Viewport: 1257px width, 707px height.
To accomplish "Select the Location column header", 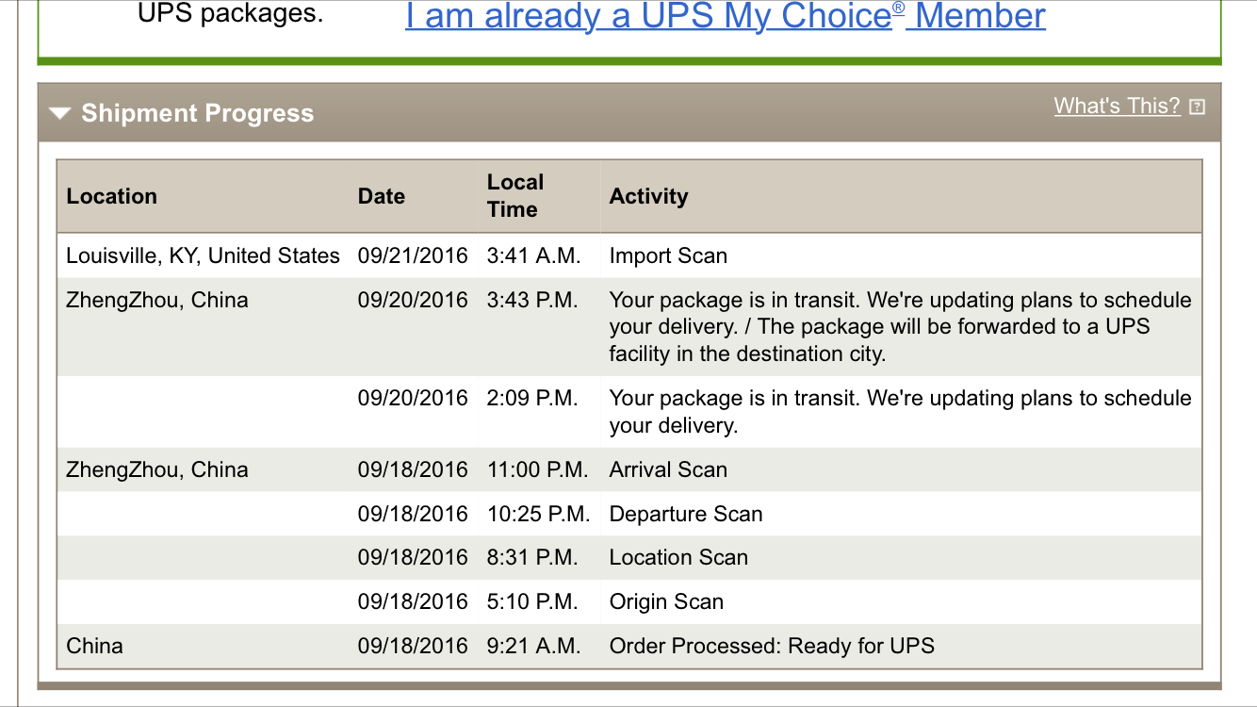I will click(x=111, y=196).
